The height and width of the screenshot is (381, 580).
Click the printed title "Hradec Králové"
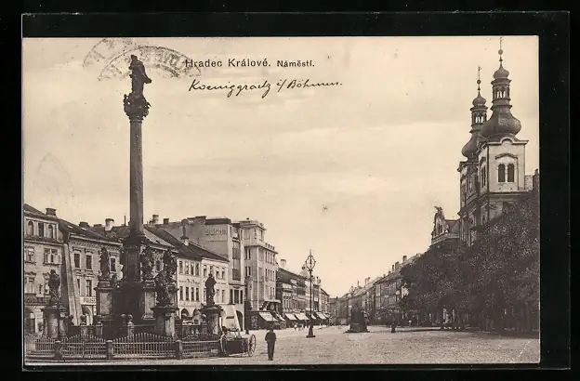coord(227,63)
